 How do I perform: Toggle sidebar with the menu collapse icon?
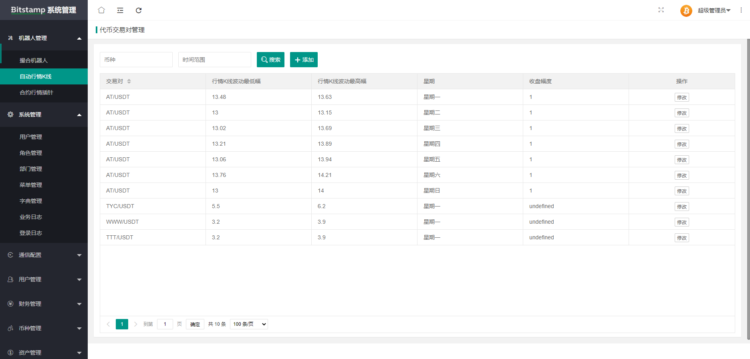click(x=120, y=10)
